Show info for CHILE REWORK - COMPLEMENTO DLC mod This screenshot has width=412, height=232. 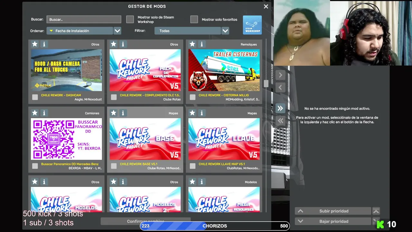[x=123, y=44]
